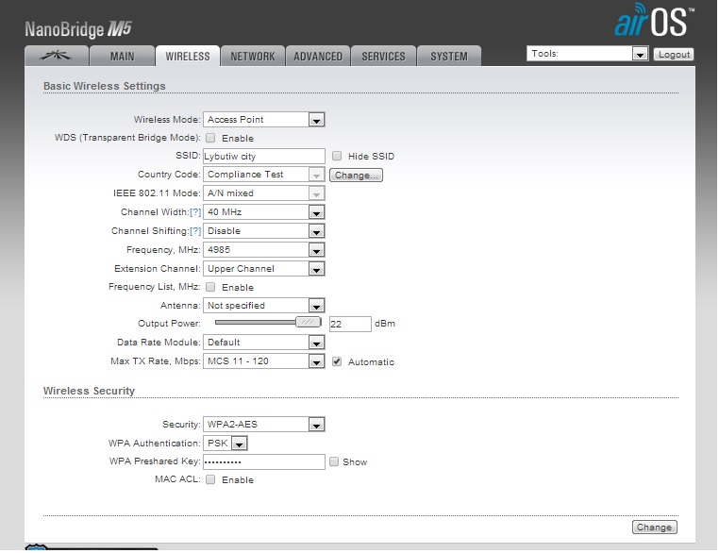The width and height of the screenshot is (719, 553).
Task: Open the Ubiquiti logo tab
Action: point(57,56)
